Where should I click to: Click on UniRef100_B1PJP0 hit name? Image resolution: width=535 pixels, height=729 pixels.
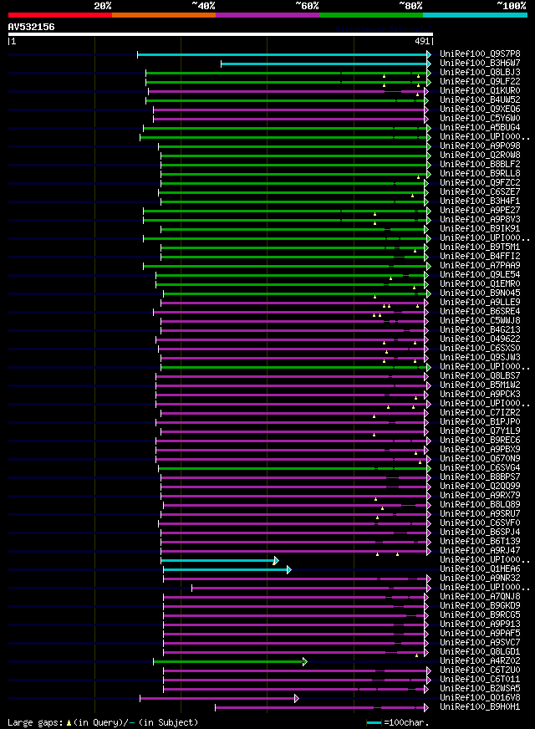point(480,421)
